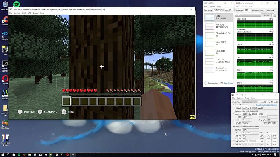This screenshot has height=157, width=280.
Task: Open the Mail taskbar icon
Action: pyautogui.click(x=41, y=155)
